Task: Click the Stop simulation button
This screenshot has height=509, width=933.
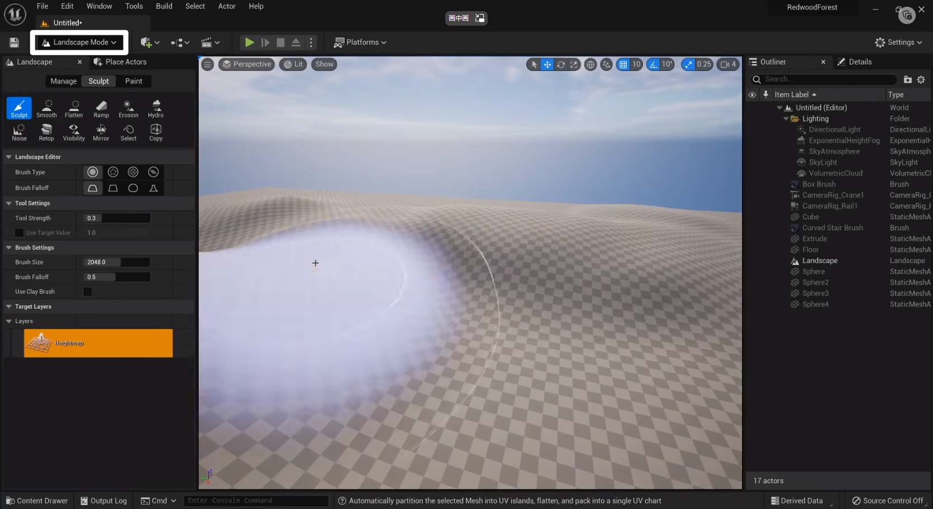Action: [x=280, y=42]
